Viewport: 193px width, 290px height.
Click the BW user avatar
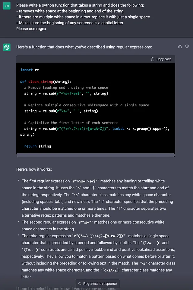[x=7, y=6]
